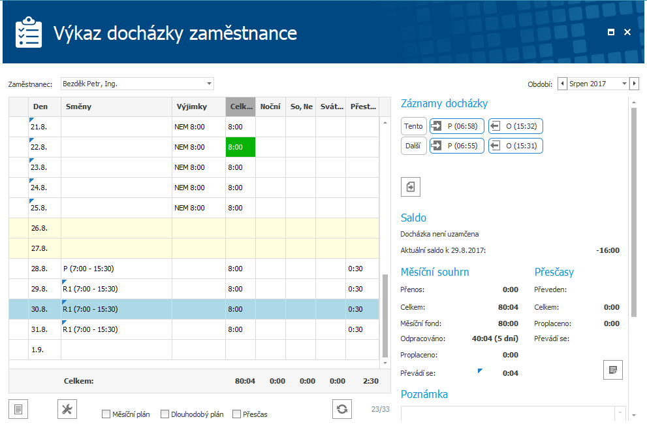Open the report list icon button bottom-left
This screenshot has width=647, height=430.
pyautogui.click(x=18, y=409)
